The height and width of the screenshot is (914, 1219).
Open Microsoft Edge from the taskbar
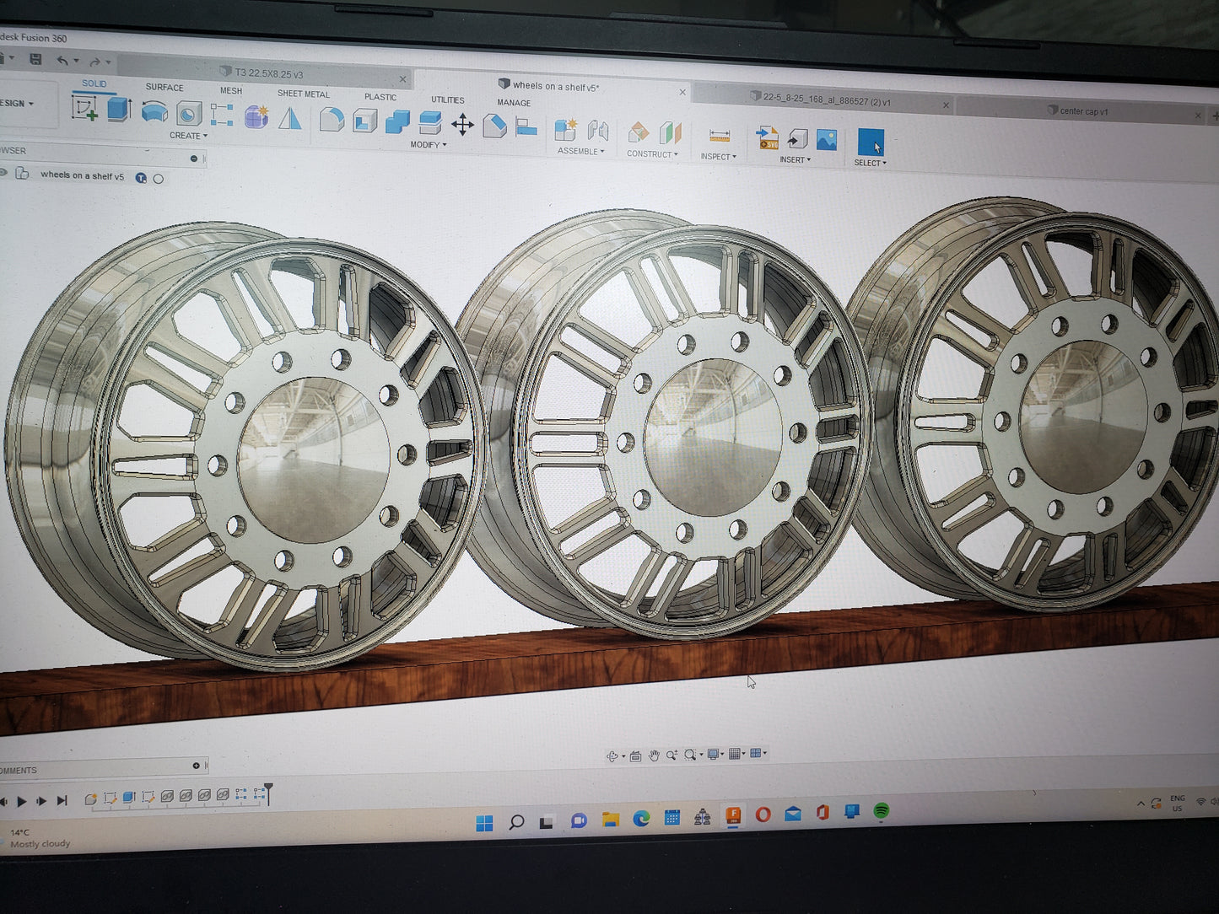(x=641, y=818)
